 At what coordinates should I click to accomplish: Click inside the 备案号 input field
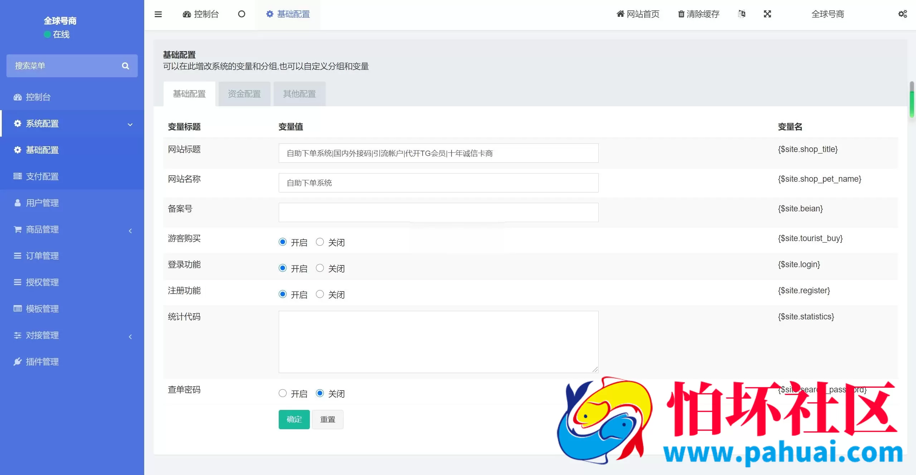coord(438,212)
